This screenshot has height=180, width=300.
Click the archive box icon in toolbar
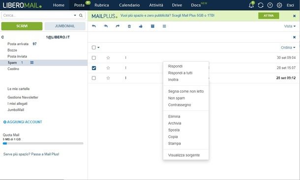[x=152, y=26]
